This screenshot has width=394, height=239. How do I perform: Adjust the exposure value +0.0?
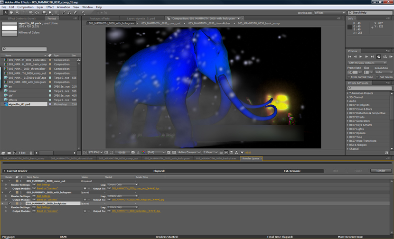click(x=248, y=152)
